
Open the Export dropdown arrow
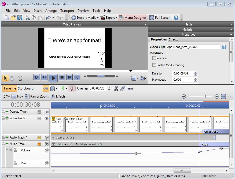pos(116,18)
